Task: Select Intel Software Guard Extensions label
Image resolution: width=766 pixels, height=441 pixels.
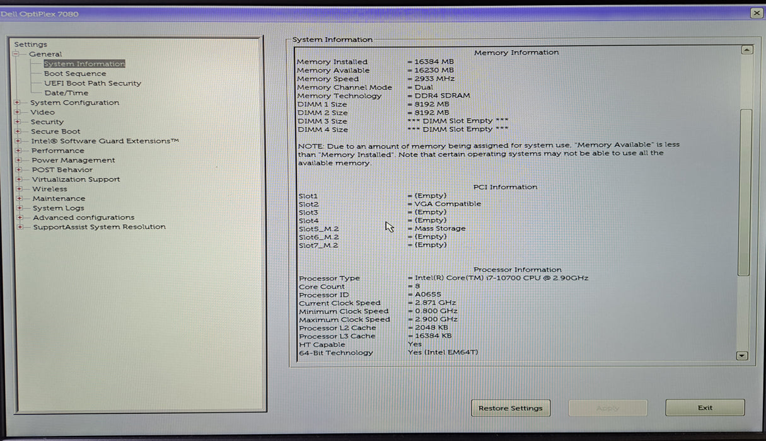Action: [105, 141]
